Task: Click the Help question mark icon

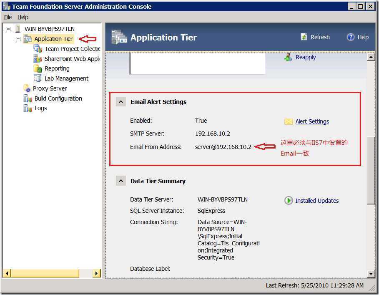Action: pyautogui.click(x=351, y=37)
